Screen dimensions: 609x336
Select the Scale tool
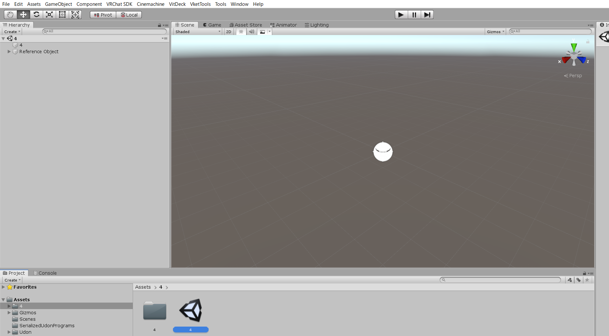pyautogui.click(x=49, y=15)
